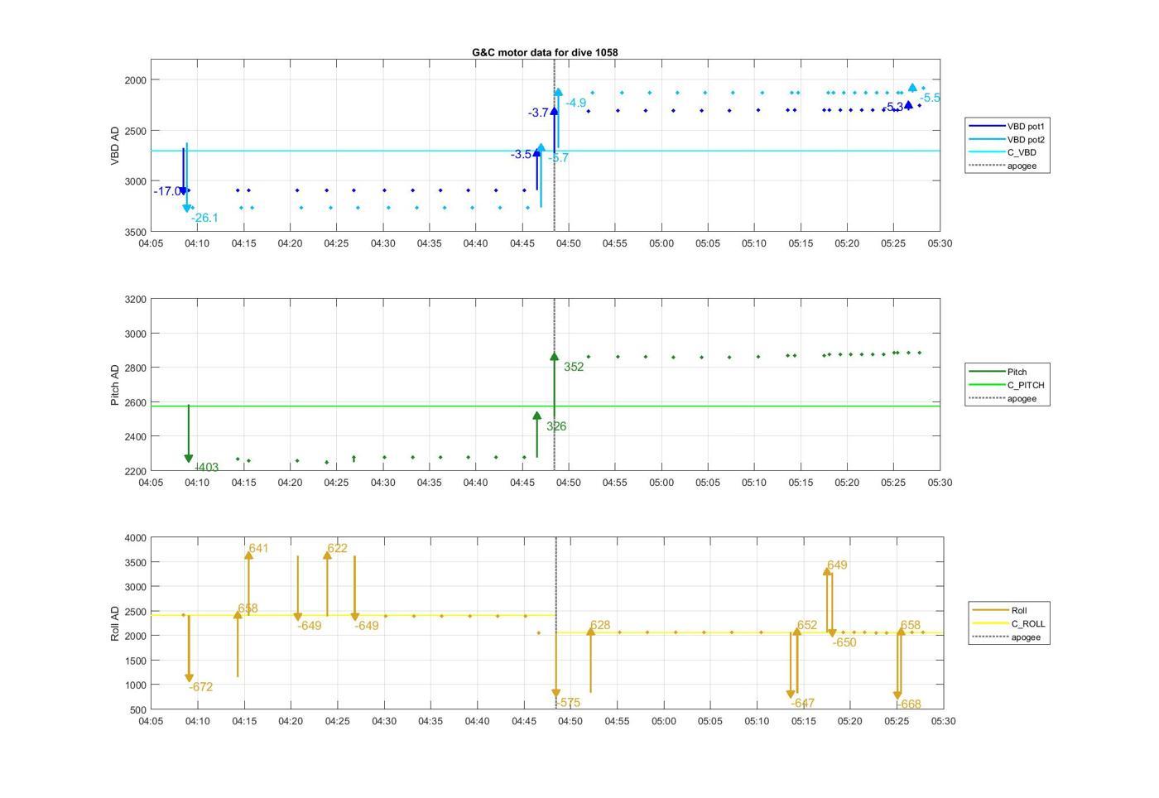This screenshot has height=798, width=1159.
Task: Click the '-3.7' VBD data label
Action: pyautogui.click(x=538, y=113)
